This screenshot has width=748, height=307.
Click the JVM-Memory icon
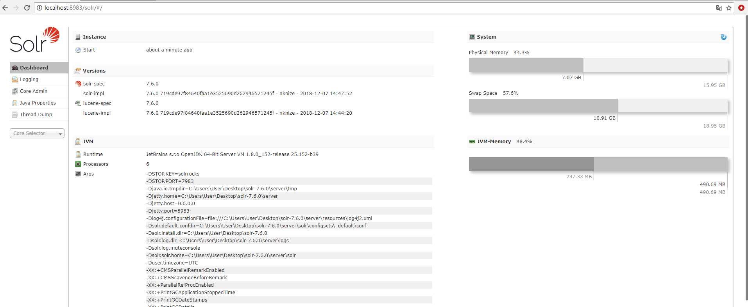pyautogui.click(x=472, y=142)
